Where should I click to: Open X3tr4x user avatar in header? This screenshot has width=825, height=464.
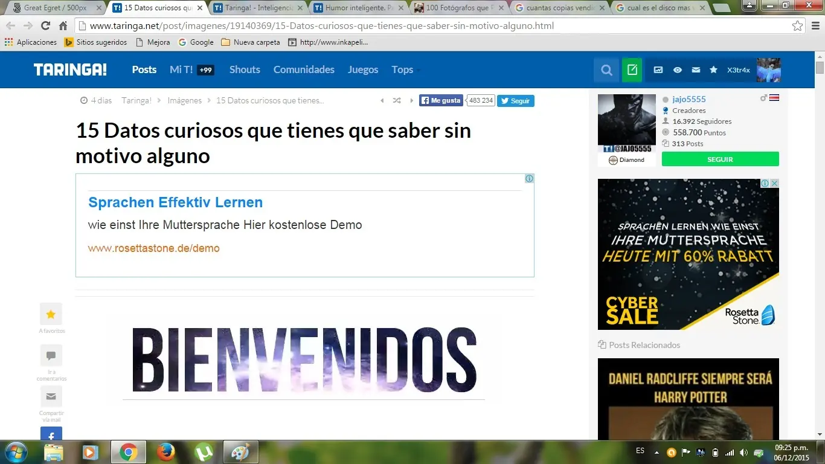[768, 70]
